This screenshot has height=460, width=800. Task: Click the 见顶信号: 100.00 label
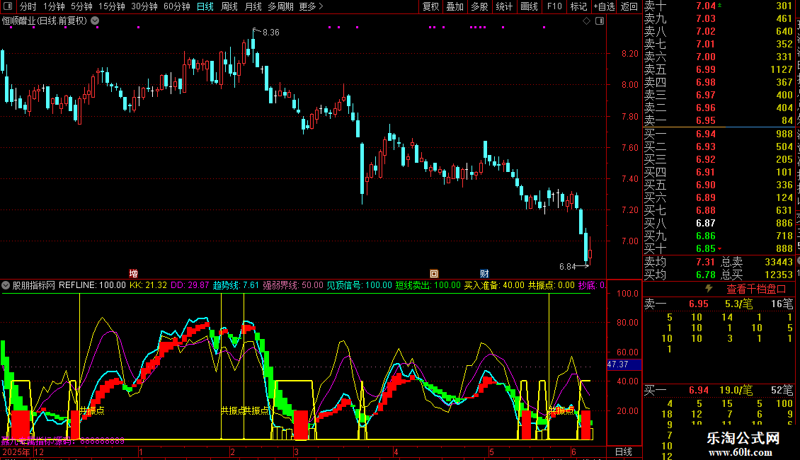(x=359, y=285)
